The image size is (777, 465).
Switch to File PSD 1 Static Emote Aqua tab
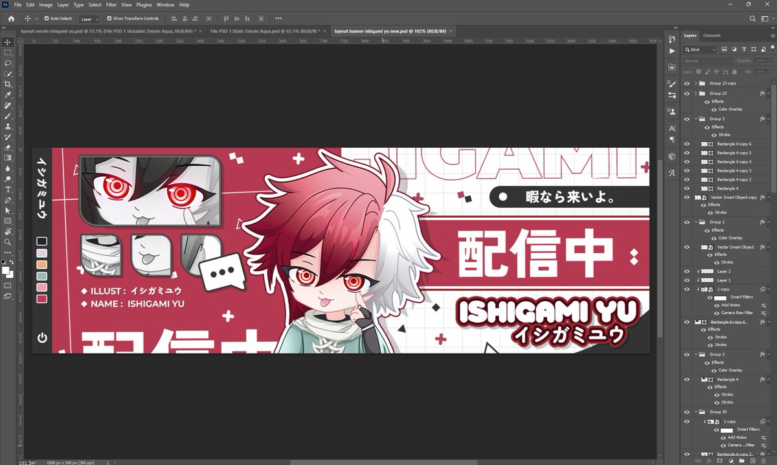264,30
